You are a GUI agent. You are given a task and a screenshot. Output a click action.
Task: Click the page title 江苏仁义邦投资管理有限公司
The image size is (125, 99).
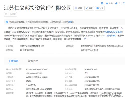point(38,8)
